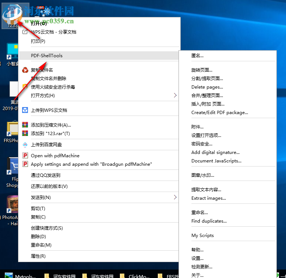Click the pdfMachine icon beside Open with pdfMachine
Screen dimensions: 286x278
point(25,155)
